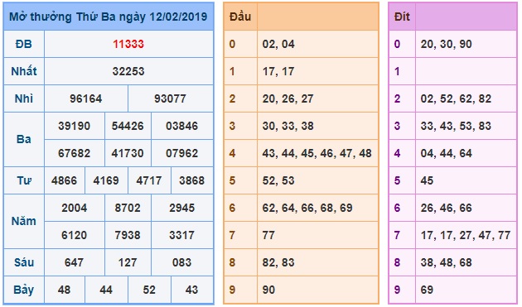Click Sáu prize number 647
The image size is (522, 307).
tap(74, 262)
